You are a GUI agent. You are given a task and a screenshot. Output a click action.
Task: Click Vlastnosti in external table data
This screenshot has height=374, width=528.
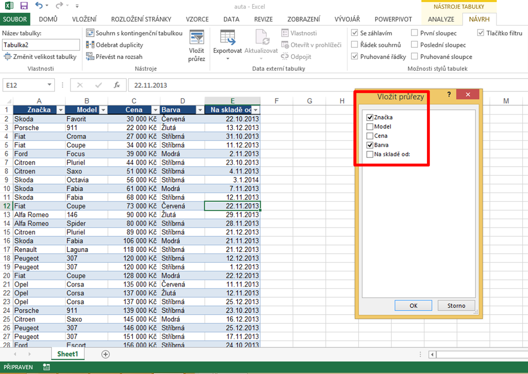299,33
